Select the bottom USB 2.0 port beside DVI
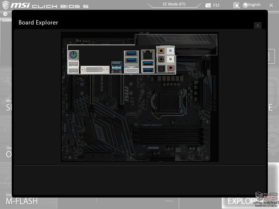 click(73, 70)
